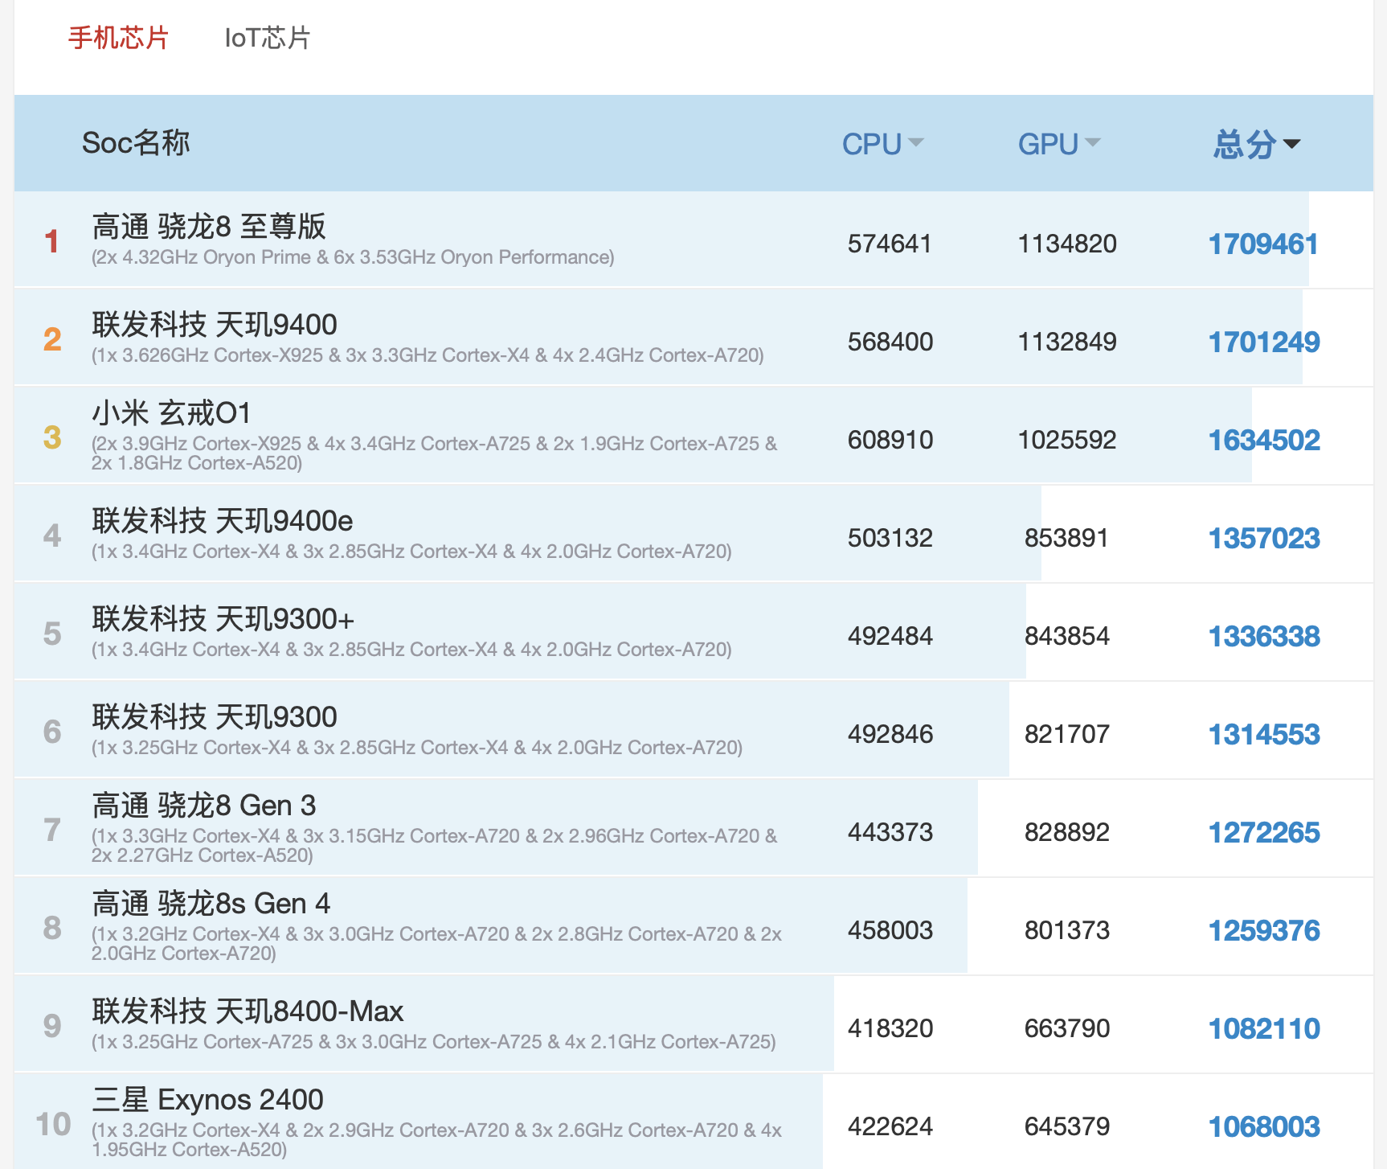Click rank number 10
This screenshot has width=1387, height=1169.
(53, 1124)
